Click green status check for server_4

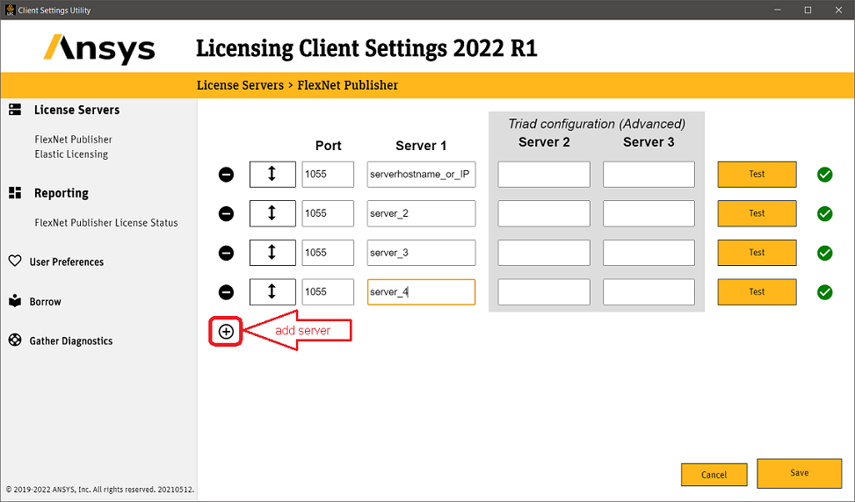pos(825,292)
